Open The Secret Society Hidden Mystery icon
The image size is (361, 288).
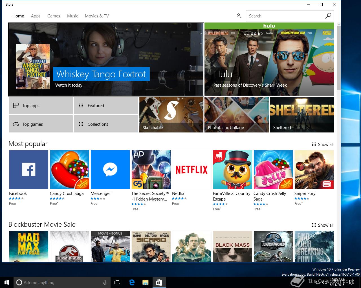point(151,170)
